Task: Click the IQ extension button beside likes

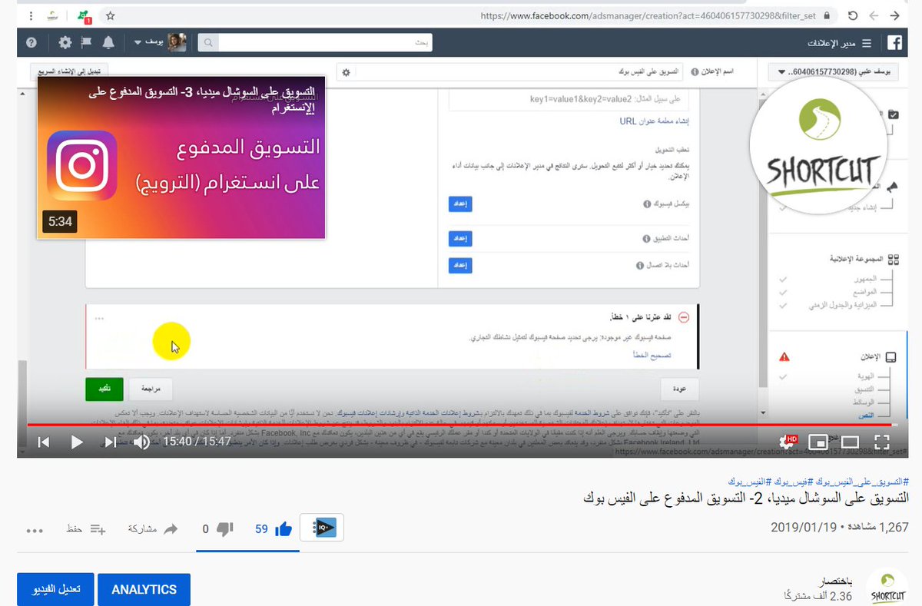Action: click(x=322, y=528)
